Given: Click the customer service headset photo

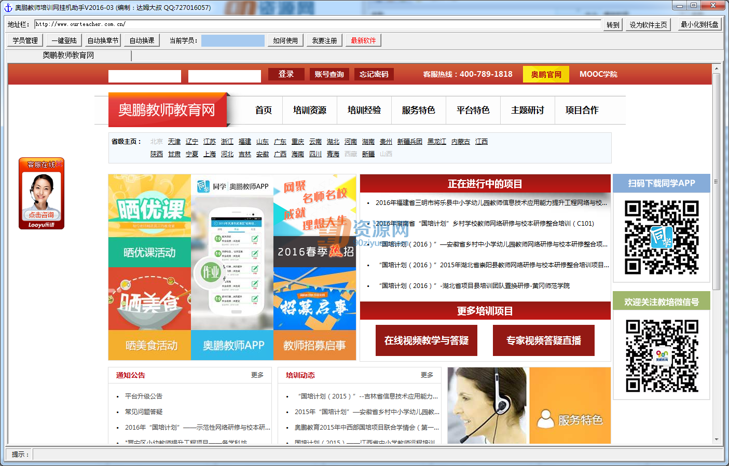Looking at the screenshot, I should [487, 405].
